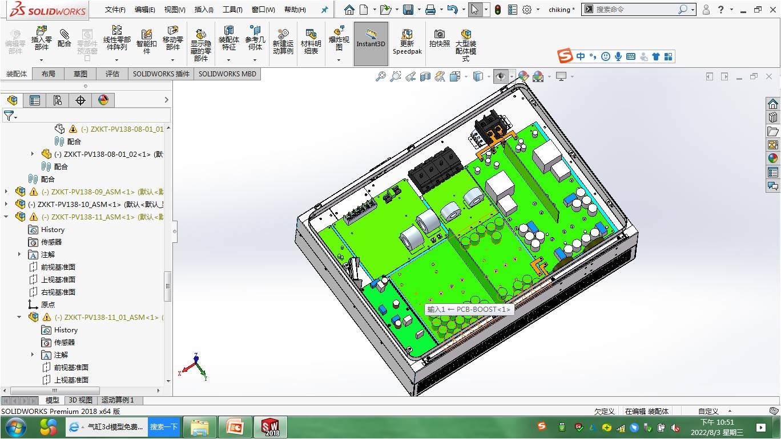Expand the ZXKT-PV138-09_ASM<1> tree node
The width and height of the screenshot is (781, 439).
(6, 192)
